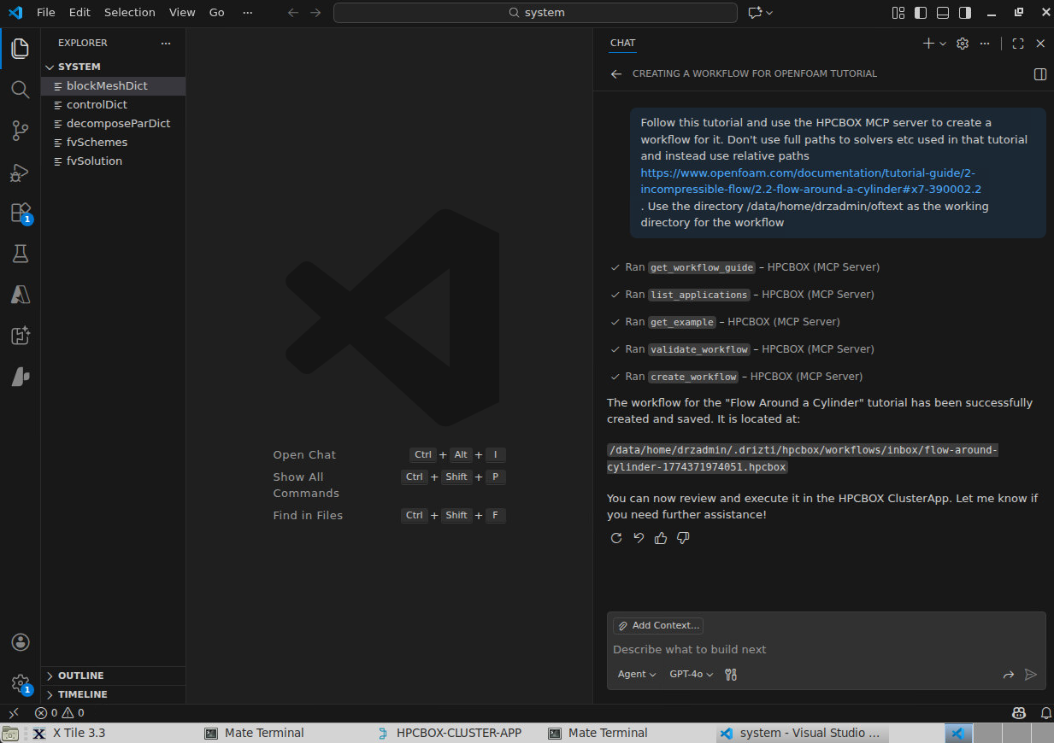Viewport: 1054px width, 743px height.
Task: Expand the validate_workflow tool run
Action: click(742, 349)
